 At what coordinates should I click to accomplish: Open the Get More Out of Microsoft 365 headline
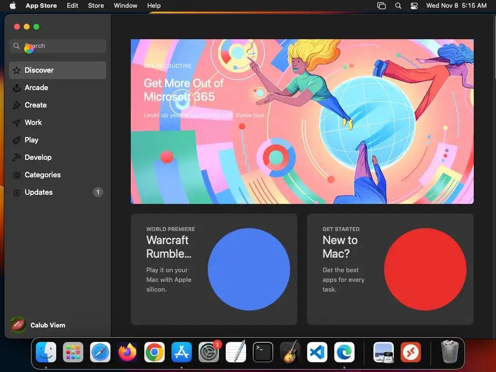[184, 90]
